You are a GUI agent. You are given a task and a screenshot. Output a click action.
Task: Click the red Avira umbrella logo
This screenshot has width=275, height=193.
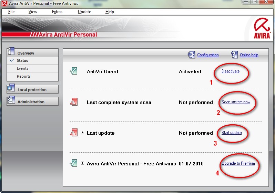pos(262,28)
